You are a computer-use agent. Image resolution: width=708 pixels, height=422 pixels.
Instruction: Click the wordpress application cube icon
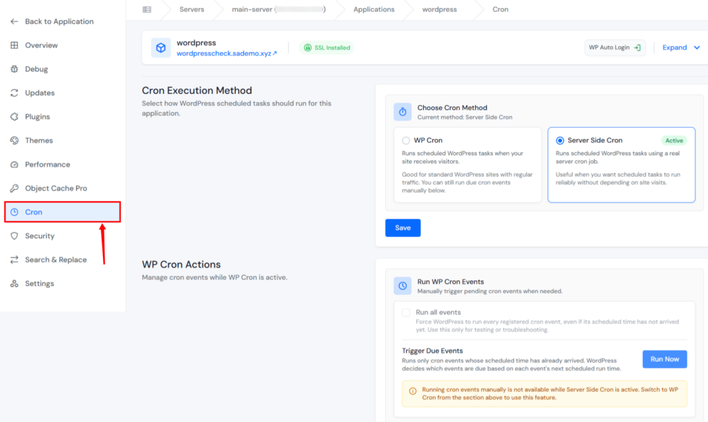tap(160, 48)
